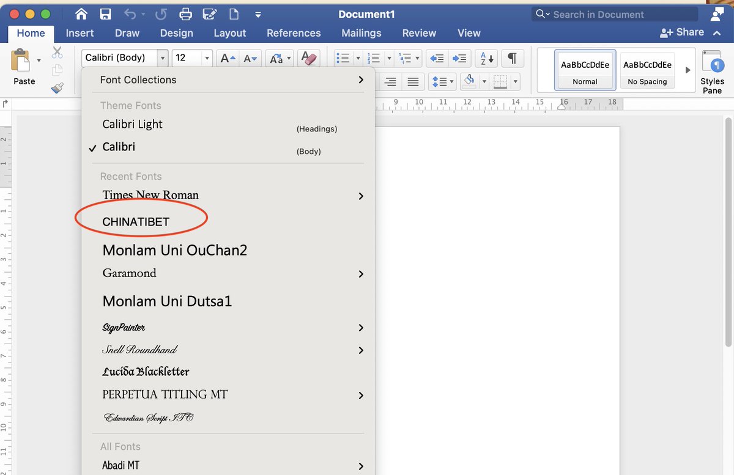734x475 pixels.
Task: Open the References tab
Action: coord(294,33)
